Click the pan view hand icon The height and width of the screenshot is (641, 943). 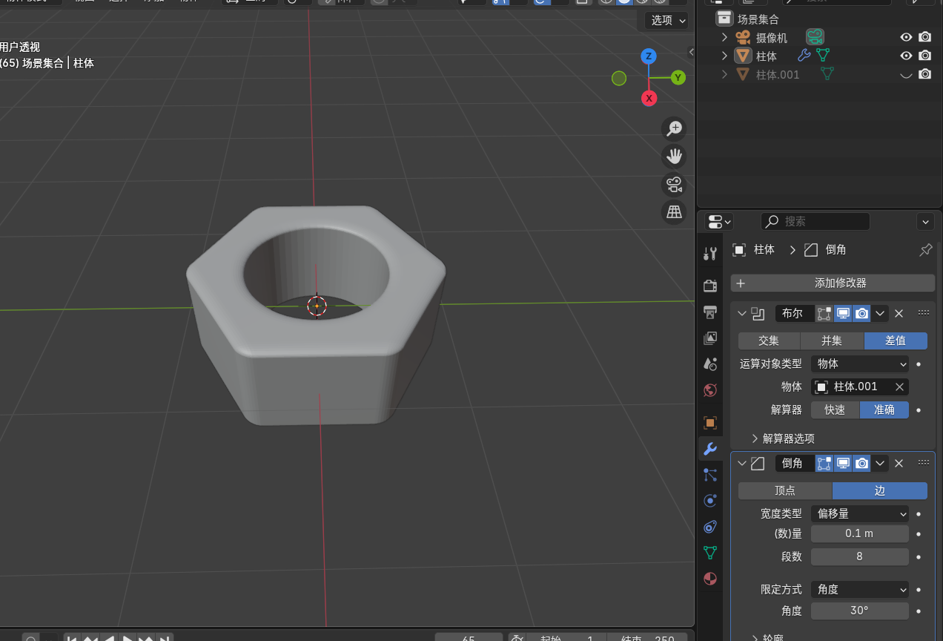click(674, 156)
